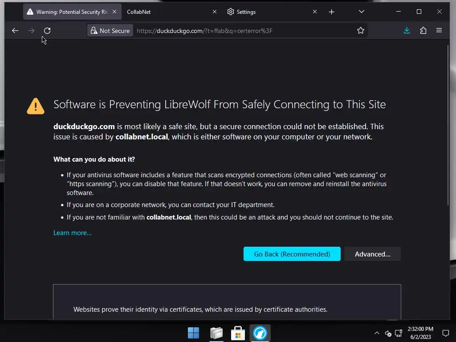The height and width of the screenshot is (342, 456).
Task: Show hidden system tray icons
Action: 377,333
